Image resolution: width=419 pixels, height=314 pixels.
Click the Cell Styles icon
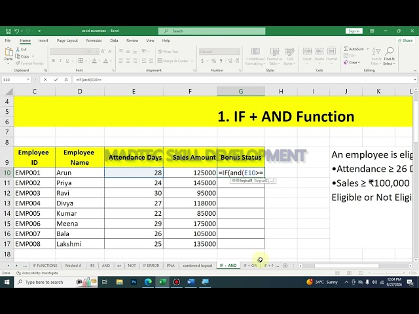pyautogui.click(x=289, y=51)
